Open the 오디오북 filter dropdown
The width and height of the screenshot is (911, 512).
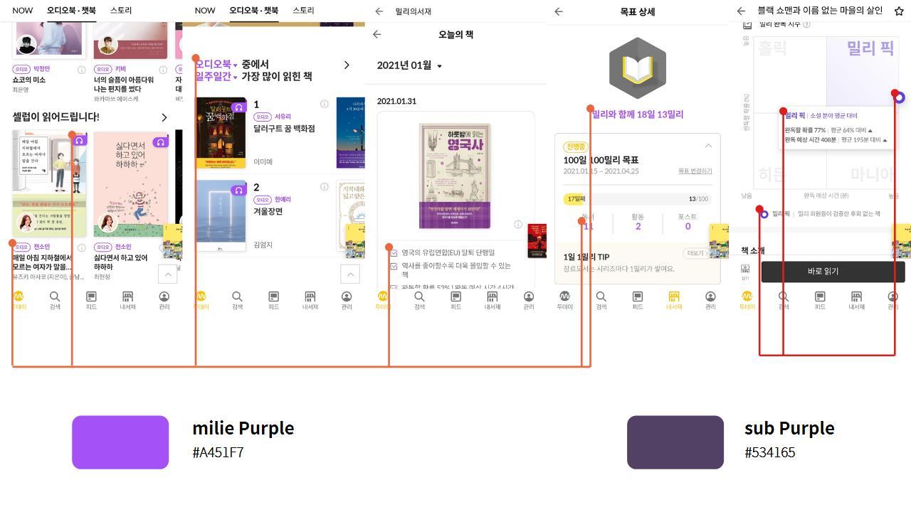click(216, 64)
